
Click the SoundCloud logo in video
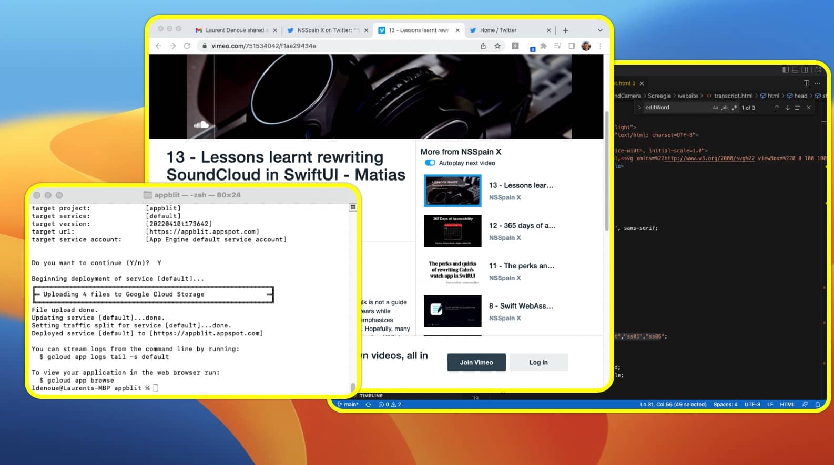tap(201, 125)
